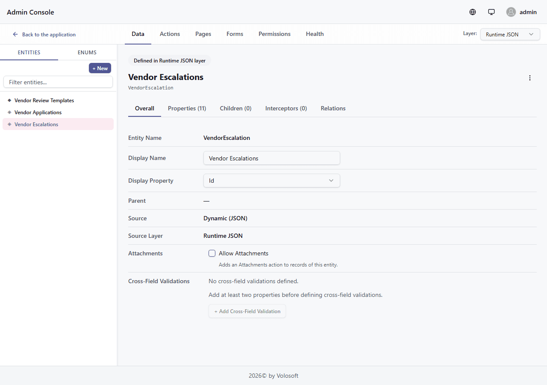Click the + New entity button
Viewport: 547px width, 385px height.
click(100, 68)
